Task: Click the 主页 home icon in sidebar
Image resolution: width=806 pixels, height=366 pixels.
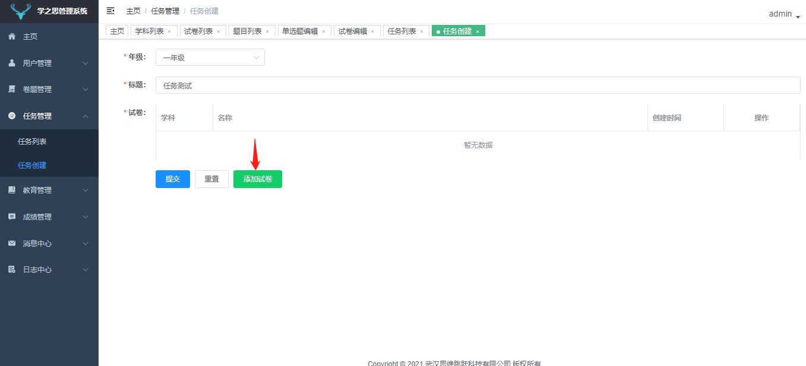Action: 13,36
